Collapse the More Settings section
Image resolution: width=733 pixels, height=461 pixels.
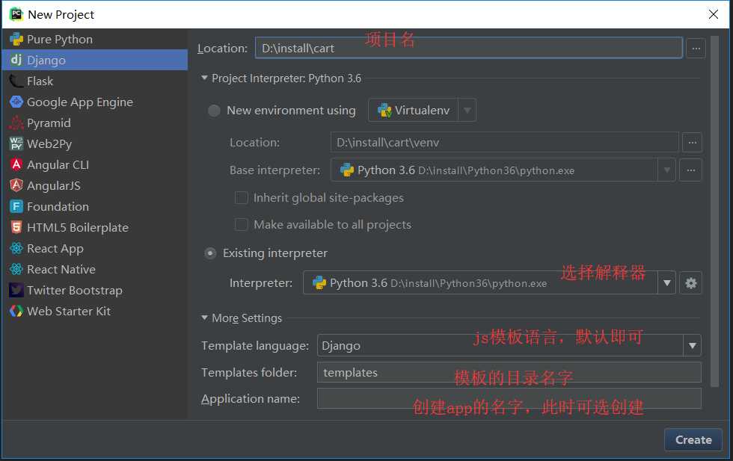click(x=204, y=318)
